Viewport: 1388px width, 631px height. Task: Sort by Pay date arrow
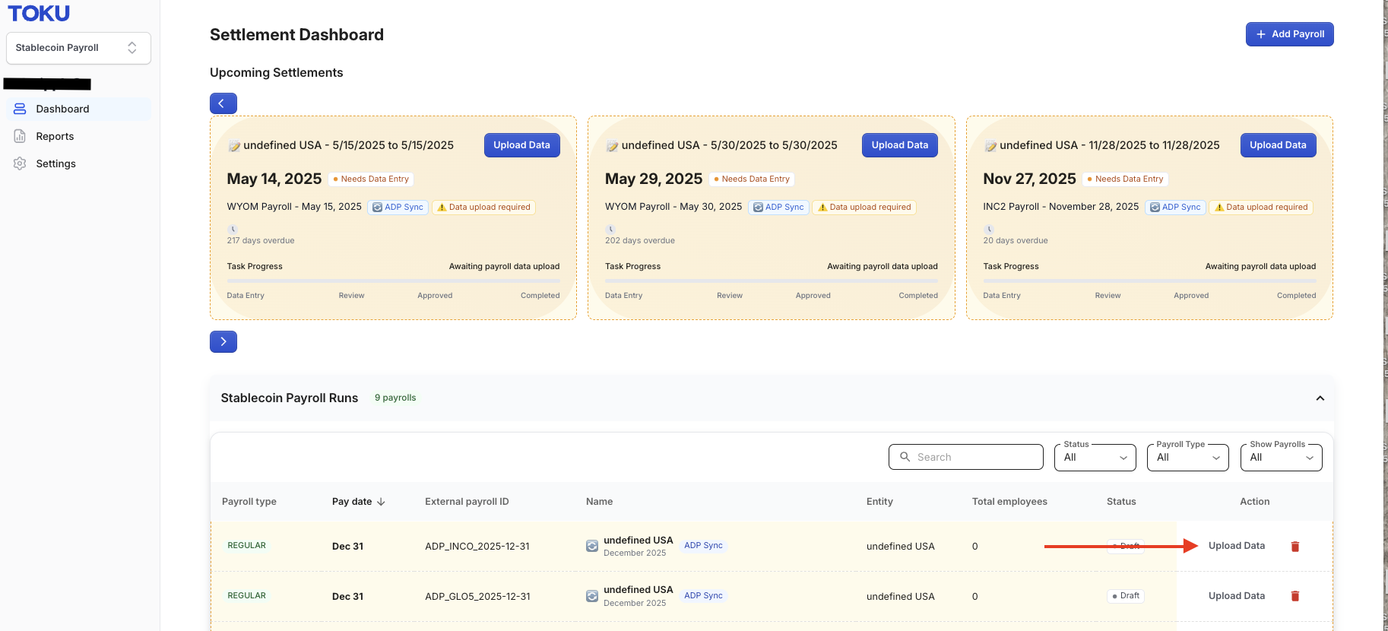point(381,502)
